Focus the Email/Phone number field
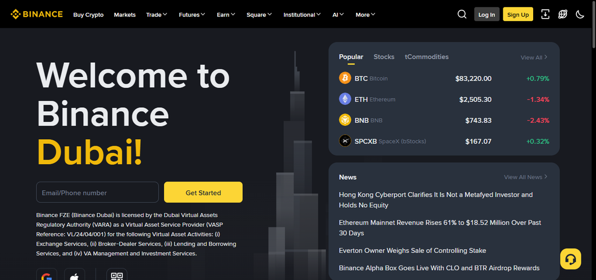Screen dimensions: 596x280 click(x=97, y=192)
